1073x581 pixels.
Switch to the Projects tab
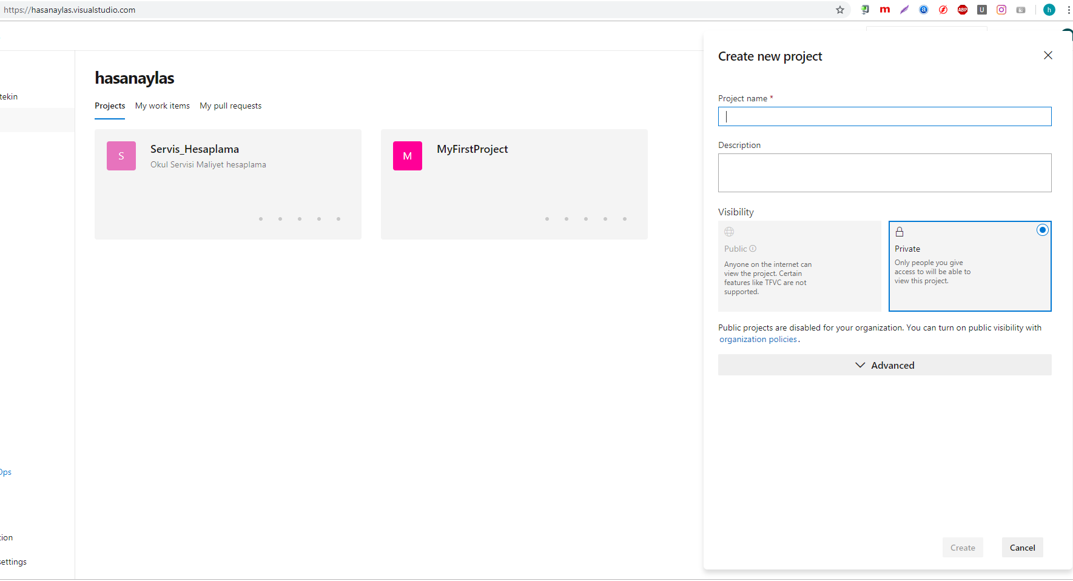[110, 106]
